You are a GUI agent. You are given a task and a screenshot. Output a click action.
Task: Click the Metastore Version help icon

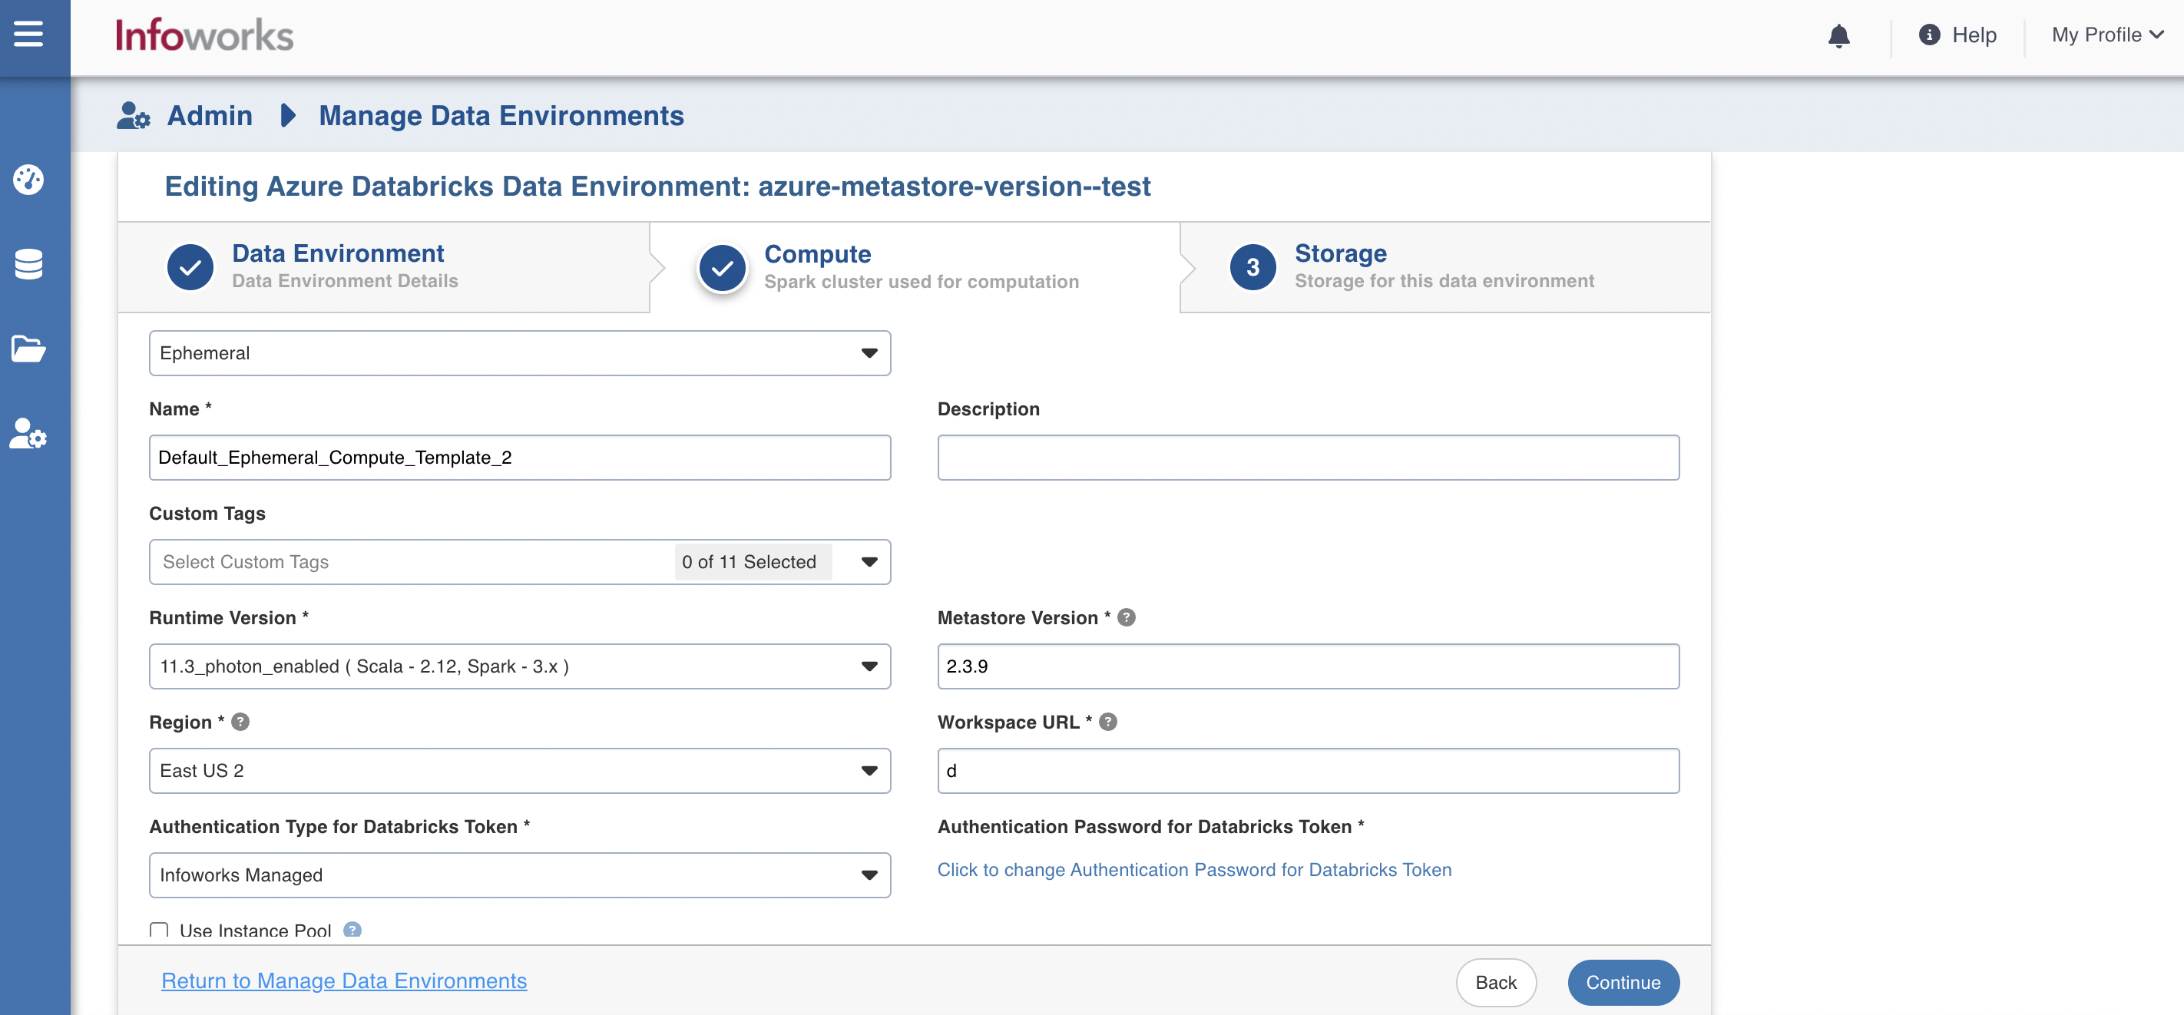[1126, 617]
